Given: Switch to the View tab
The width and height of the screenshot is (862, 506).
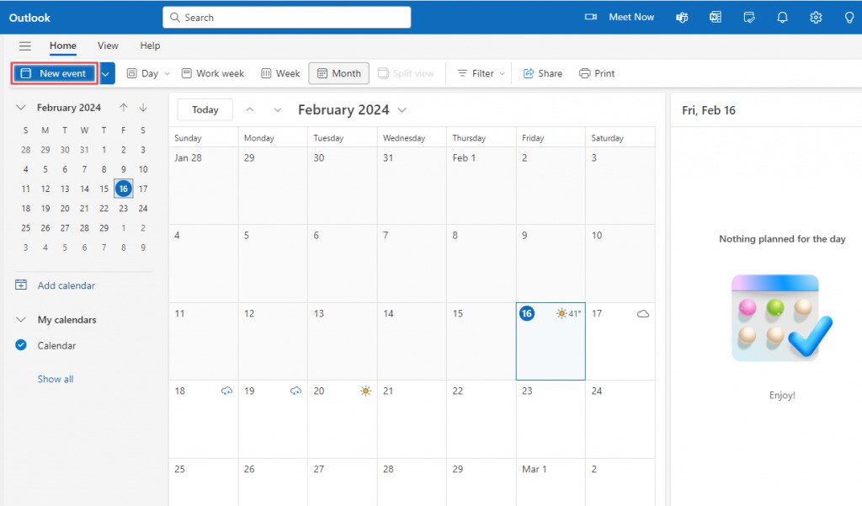Looking at the screenshot, I should click(x=107, y=45).
